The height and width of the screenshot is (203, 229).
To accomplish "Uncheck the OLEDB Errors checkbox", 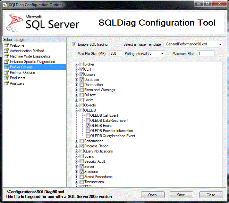I will (88, 126).
